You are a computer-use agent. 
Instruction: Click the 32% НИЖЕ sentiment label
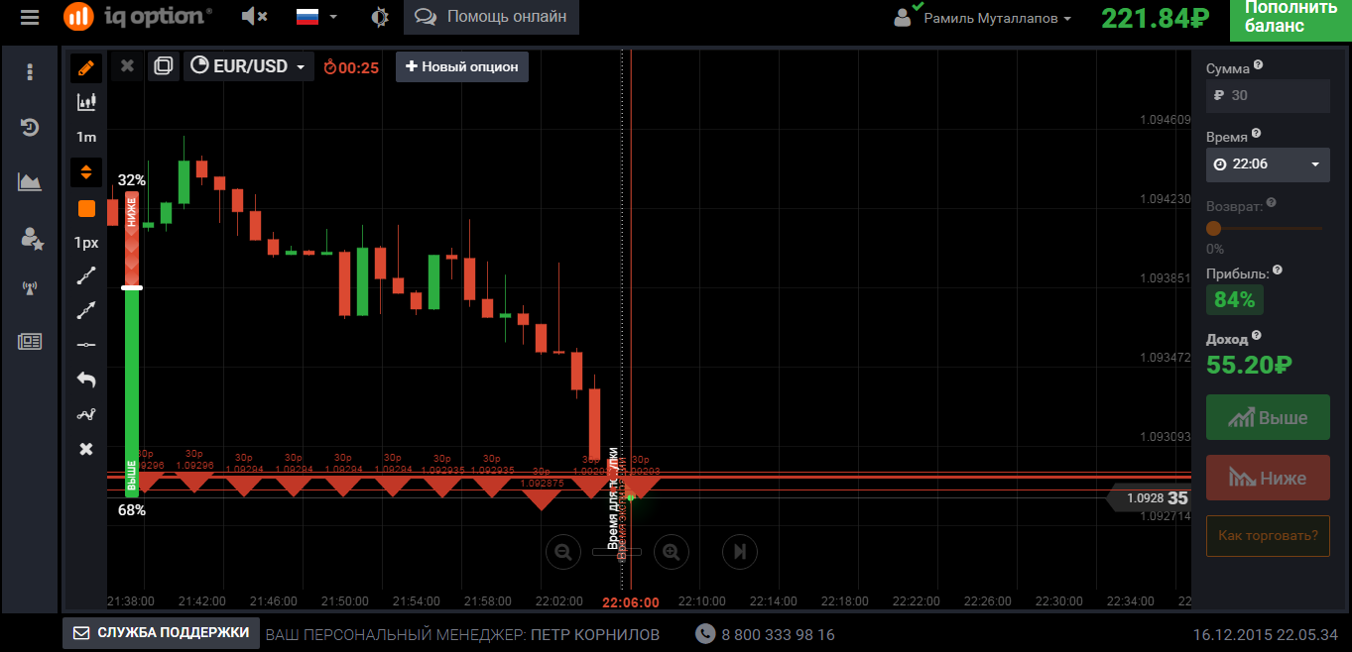point(132,180)
